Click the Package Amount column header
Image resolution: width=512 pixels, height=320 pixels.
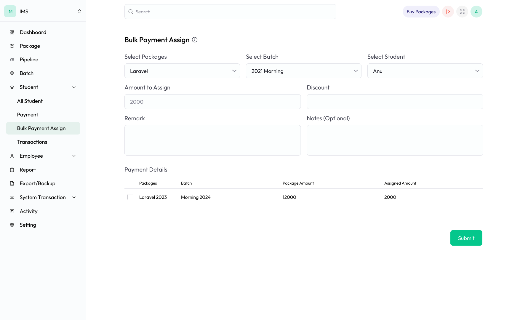coord(298,183)
